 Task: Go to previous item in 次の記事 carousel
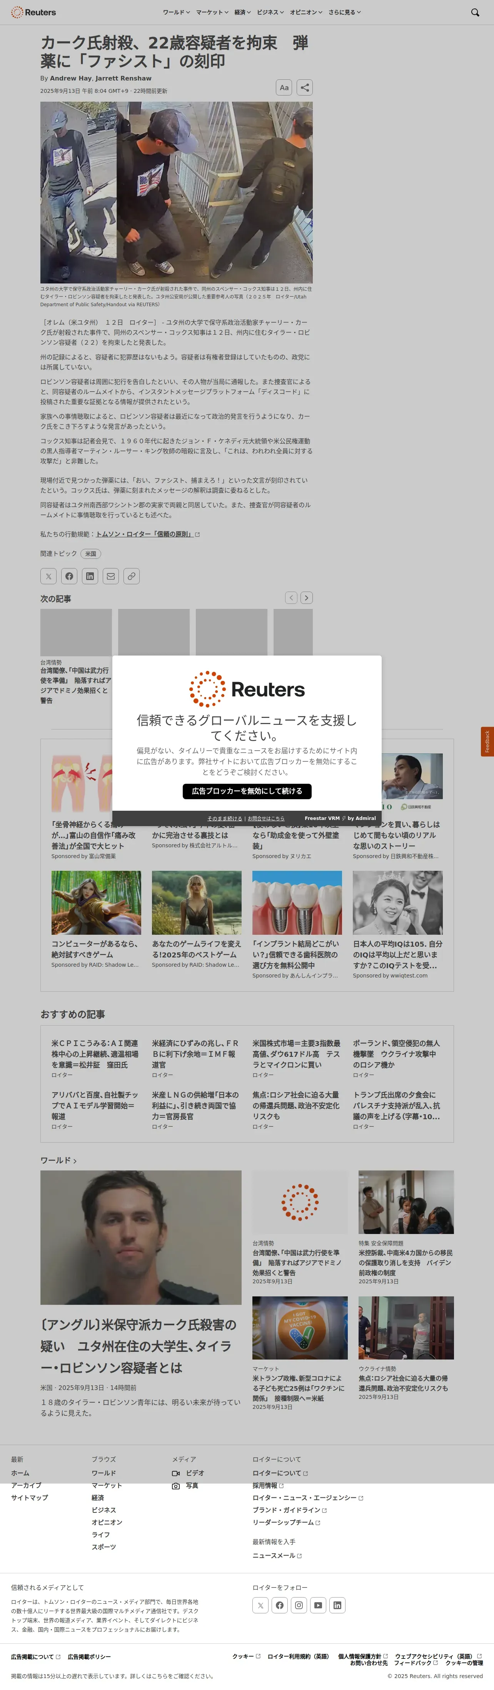pos(292,598)
